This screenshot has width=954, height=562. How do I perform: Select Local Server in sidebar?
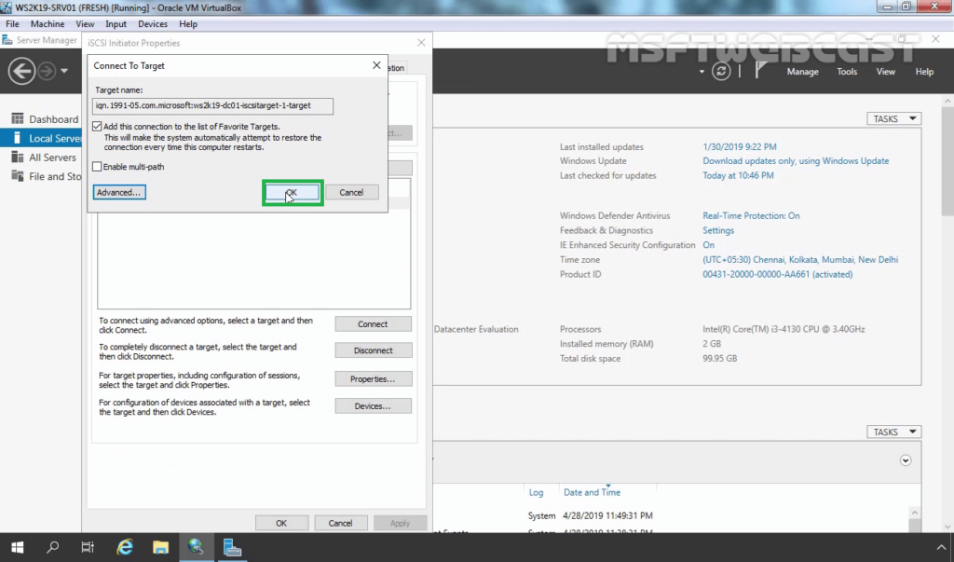(x=41, y=138)
